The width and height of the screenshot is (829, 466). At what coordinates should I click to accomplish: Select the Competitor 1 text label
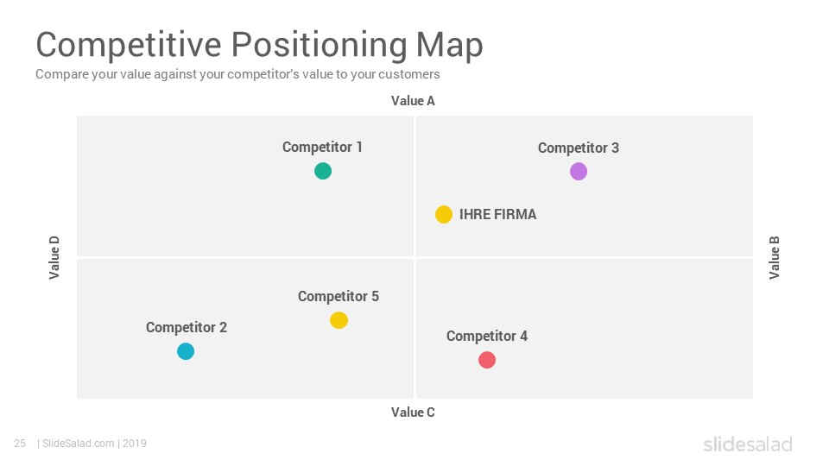pos(322,148)
